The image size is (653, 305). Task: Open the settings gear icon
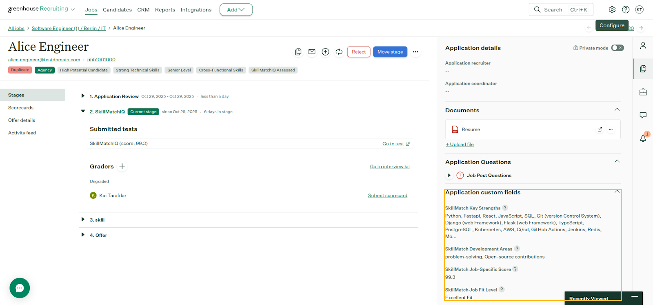click(x=612, y=10)
